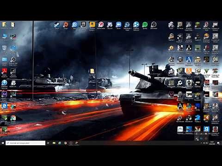
Task: Open the Discord desktop shortcut
Action: (x=110, y=24)
